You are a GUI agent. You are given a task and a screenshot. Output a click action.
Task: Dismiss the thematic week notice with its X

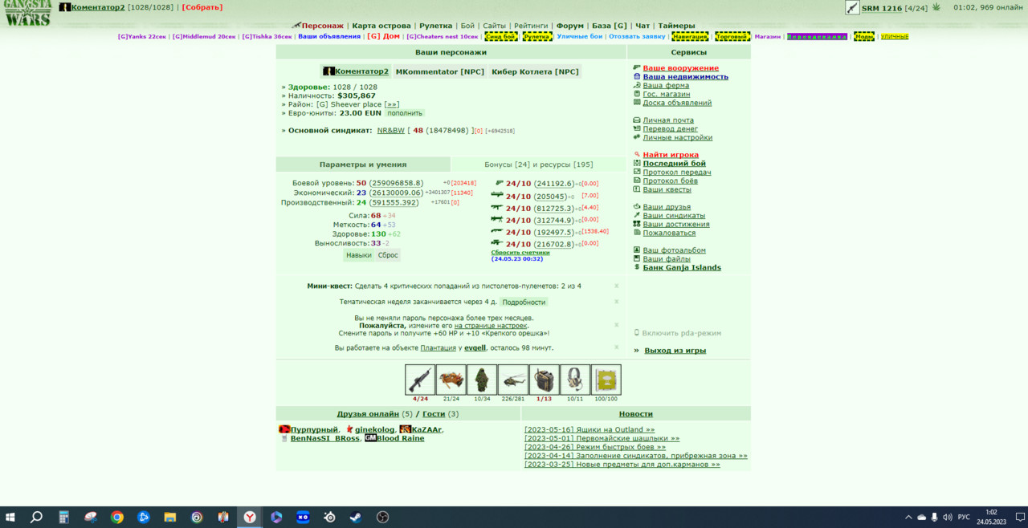617,302
